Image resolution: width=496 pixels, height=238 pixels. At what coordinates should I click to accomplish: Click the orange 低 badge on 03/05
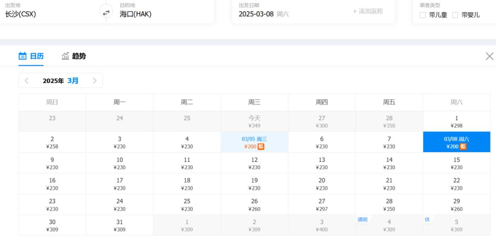click(261, 146)
